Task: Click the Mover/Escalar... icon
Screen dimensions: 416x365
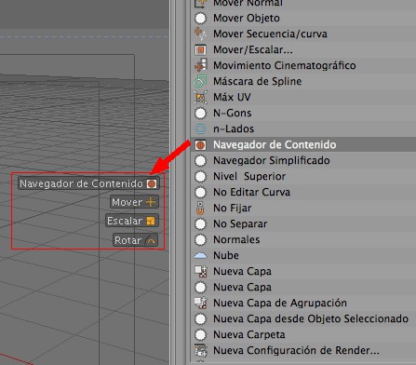Action: pyautogui.click(x=200, y=50)
